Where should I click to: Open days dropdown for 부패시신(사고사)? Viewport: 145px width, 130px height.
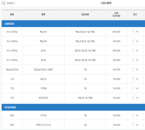[135, 125]
